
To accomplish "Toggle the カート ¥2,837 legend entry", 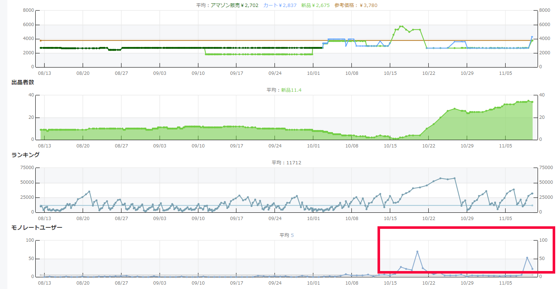I will (280, 6).
